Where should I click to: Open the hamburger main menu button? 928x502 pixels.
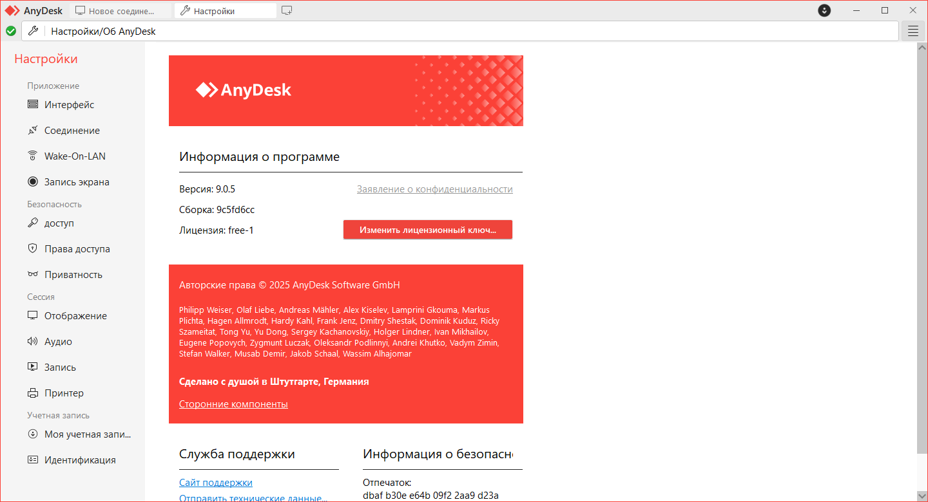pyautogui.click(x=913, y=31)
